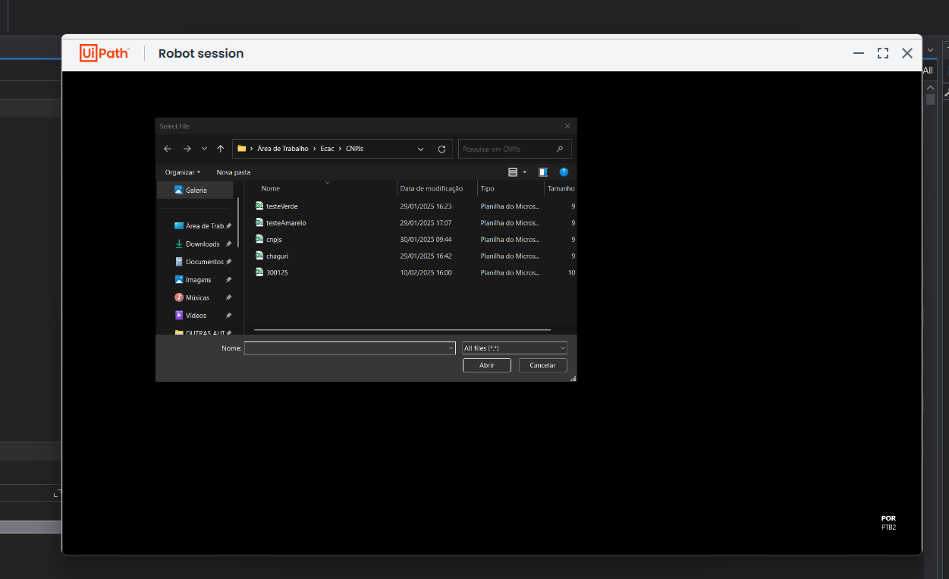Select the cnpjs spreadsheet file

click(x=275, y=239)
